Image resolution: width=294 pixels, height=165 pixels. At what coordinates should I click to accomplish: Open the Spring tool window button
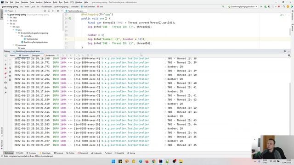pyautogui.click(x=131, y=153)
